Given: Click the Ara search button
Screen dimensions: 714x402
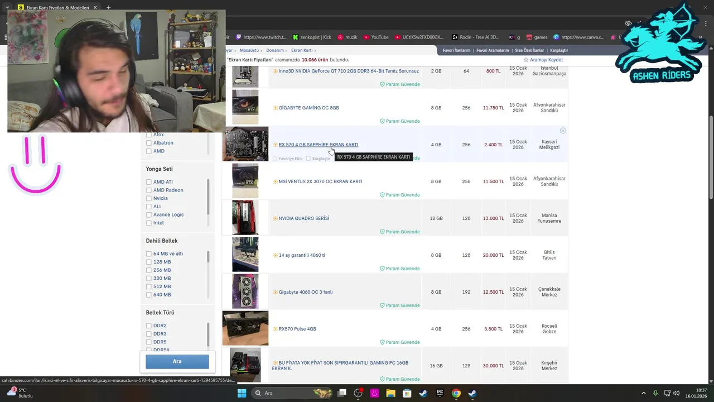Looking at the screenshot, I should pos(177,361).
